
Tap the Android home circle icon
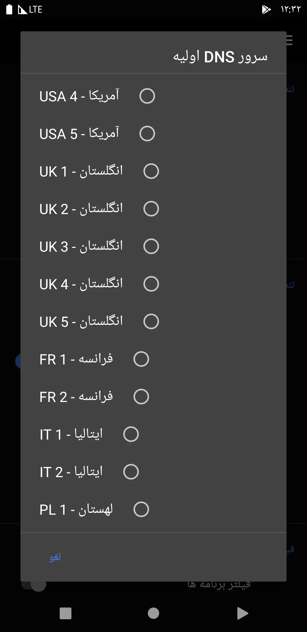tap(153, 613)
